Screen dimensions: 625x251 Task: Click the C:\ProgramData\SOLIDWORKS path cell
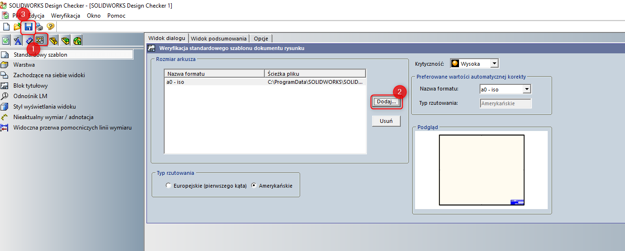(315, 82)
